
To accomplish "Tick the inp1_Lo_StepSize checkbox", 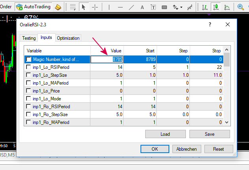I will coord(28,75).
